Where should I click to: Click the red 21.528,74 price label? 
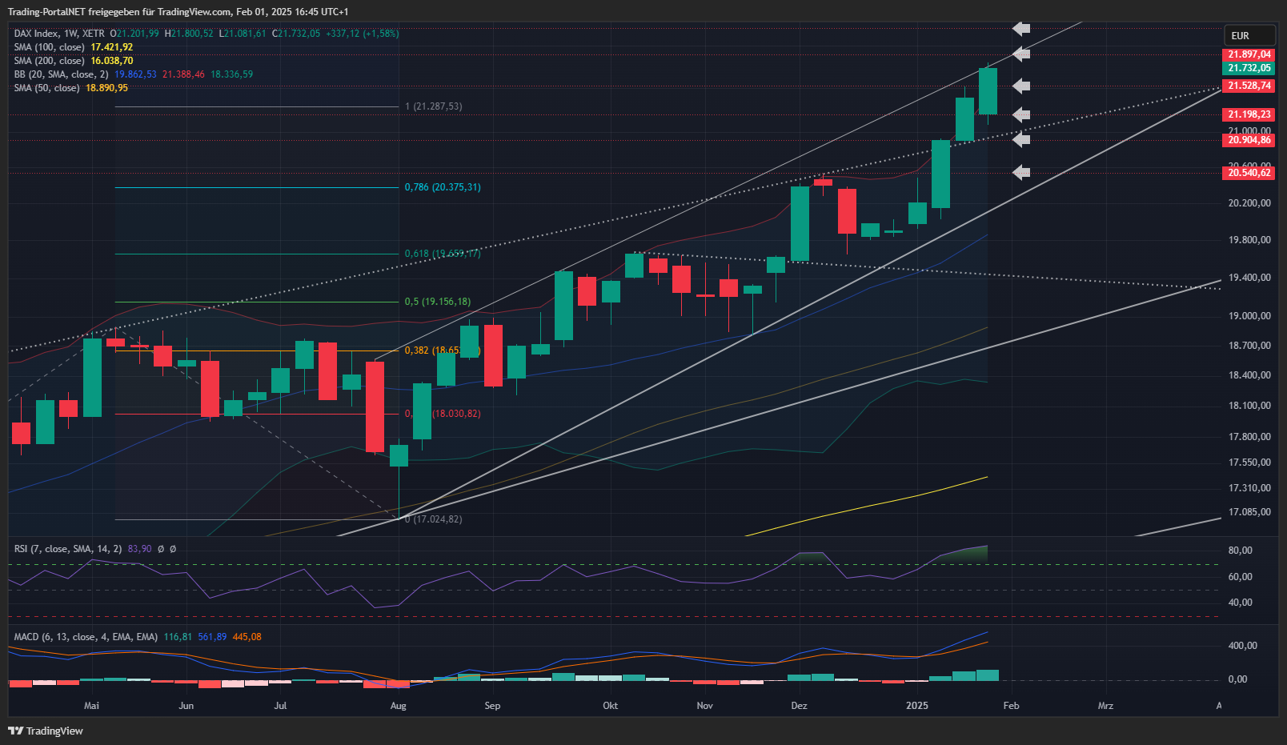[1249, 86]
